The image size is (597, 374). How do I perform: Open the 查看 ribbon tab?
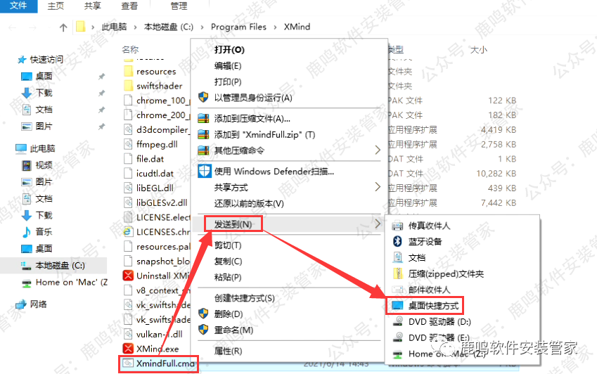(129, 6)
